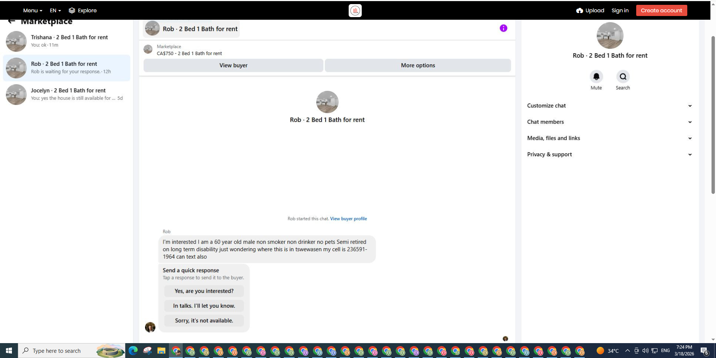Click the CA$750 - 2 Bed 1 Bath listing text
The height and width of the screenshot is (358, 716).
pos(189,54)
